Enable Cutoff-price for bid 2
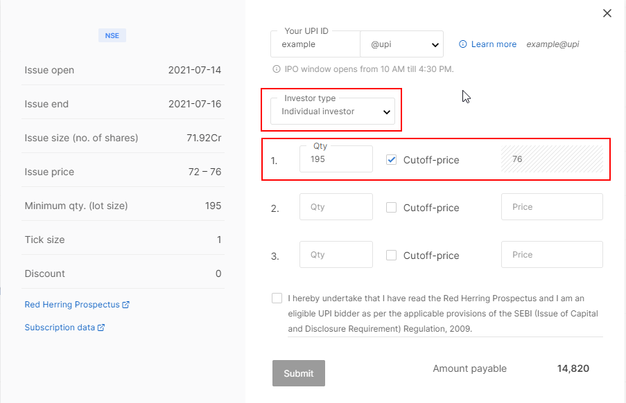626x403 pixels. click(x=392, y=208)
